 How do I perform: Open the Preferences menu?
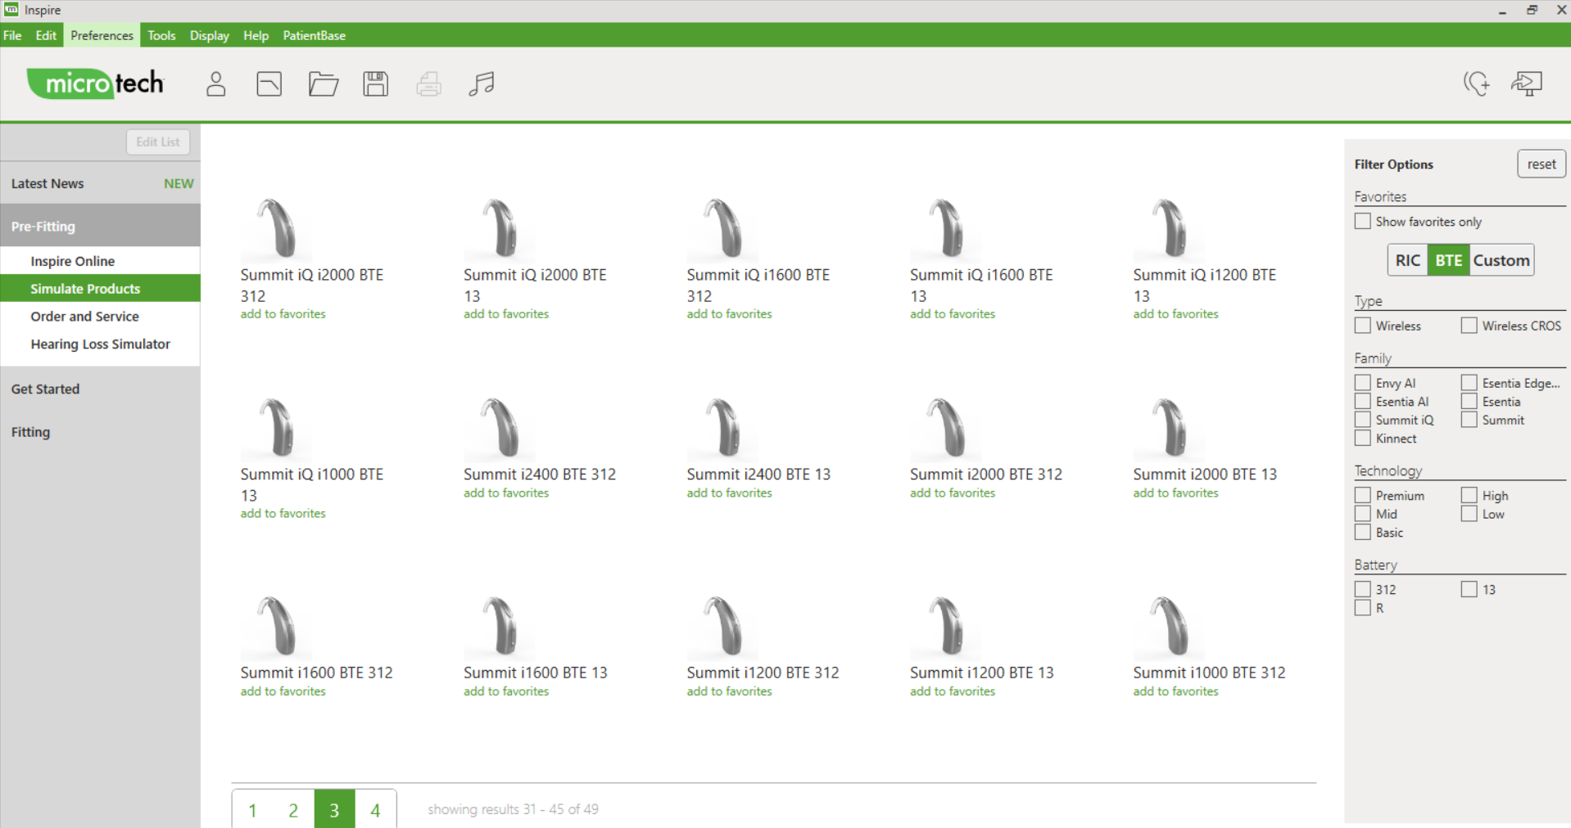102,35
